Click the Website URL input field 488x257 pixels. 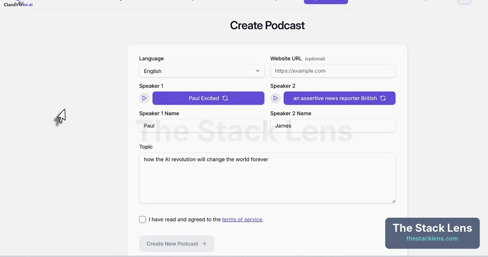tap(333, 71)
